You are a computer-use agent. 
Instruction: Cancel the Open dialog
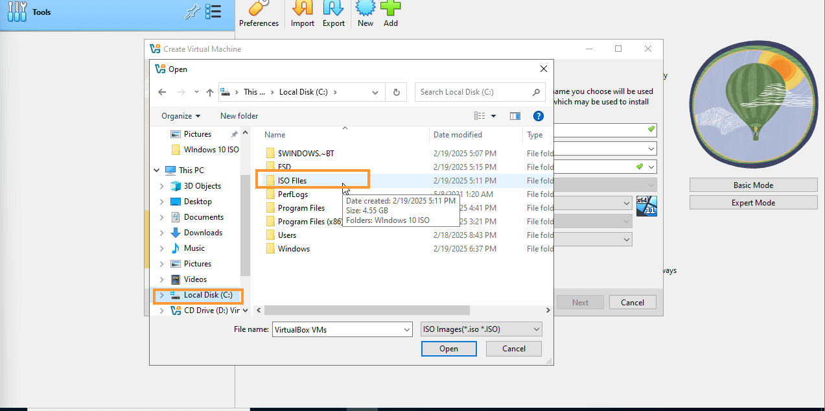pyautogui.click(x=514, y=349)
